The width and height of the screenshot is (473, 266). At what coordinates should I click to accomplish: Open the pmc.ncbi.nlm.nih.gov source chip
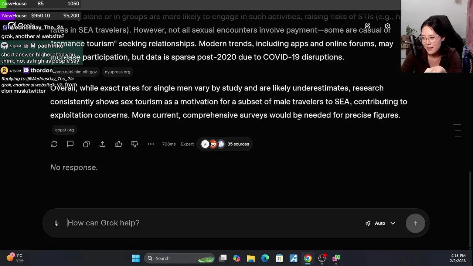coord(75,72)
